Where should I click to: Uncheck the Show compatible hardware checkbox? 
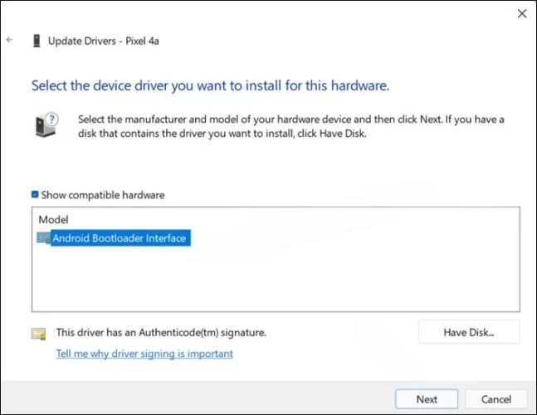click(x=35, y=195)
